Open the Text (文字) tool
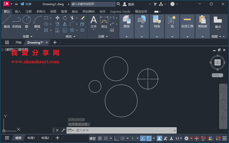 (x=94, y=22)
